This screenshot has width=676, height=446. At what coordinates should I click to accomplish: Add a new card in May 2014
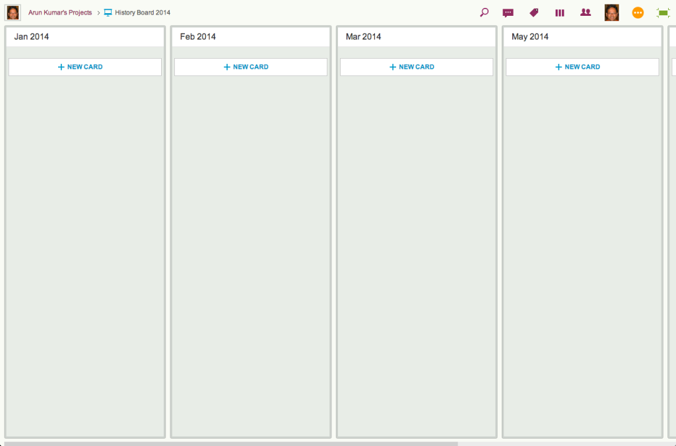582,67
